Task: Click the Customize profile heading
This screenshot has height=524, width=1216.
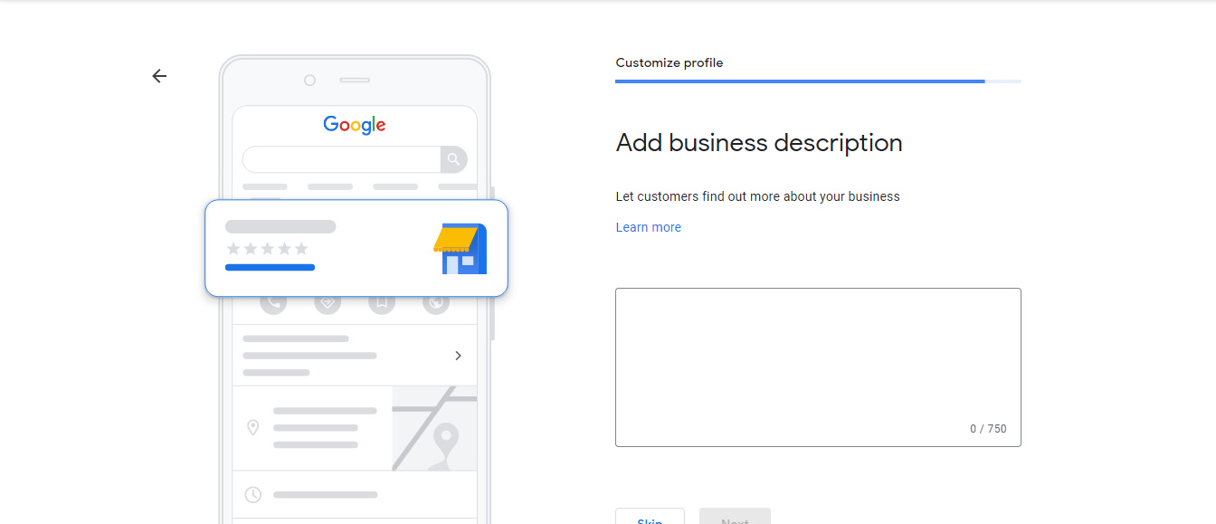Action: coord(670,62)
